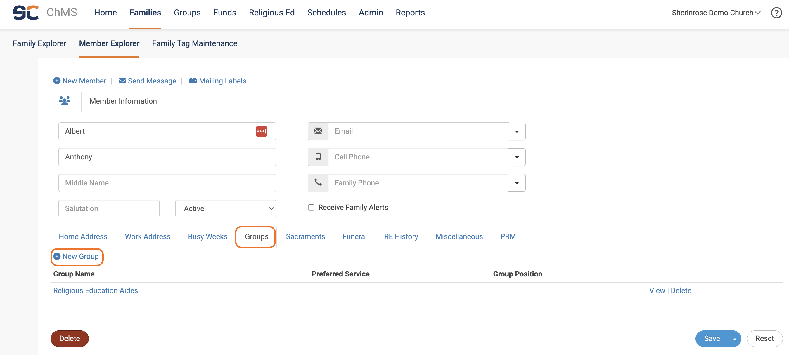Click the handset icon beside Family Phone
Viewport: 789px width, 355px height.
click(x=318, y=183)
